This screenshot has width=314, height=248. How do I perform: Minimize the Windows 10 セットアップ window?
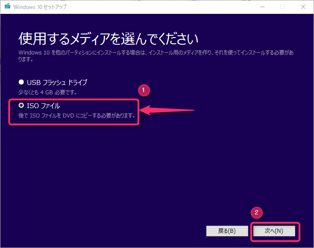pyautogui.click(x=263, y=7)
